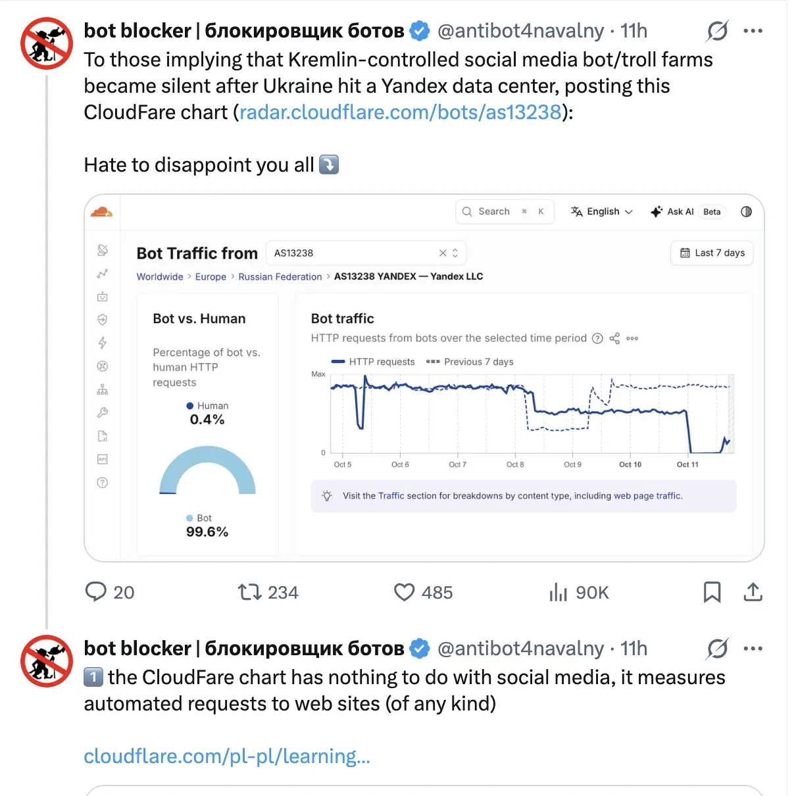796x796 pixels.
Task: Open the cloudflare.com/pl-pl/learning link
Action: pyautogui.click(x=227, y=757)
